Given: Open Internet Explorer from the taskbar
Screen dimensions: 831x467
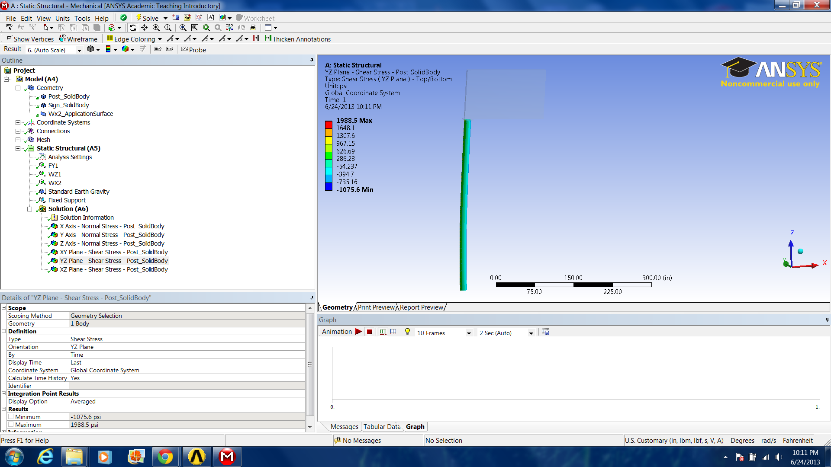Looking at the screenshot, I should click(45, 457).
